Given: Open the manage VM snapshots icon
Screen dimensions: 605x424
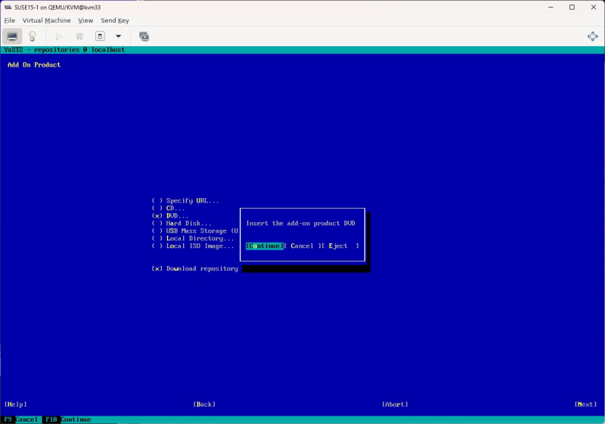Looking at the screenshot, I should [x=144, y=36].
